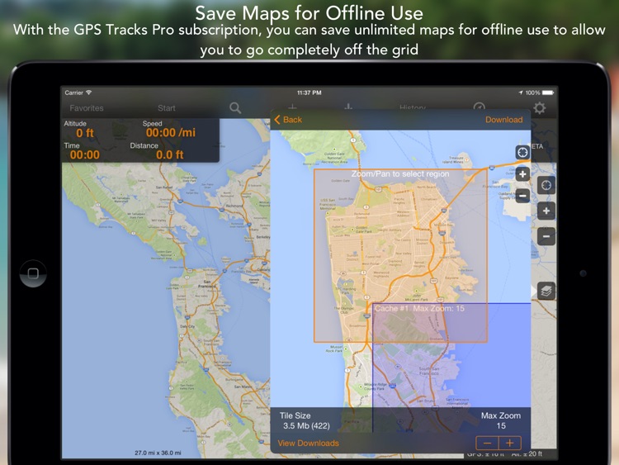Tap the battery indicator in status bar
The height and width of the screenshot is (465, 619).
click(x=548, y=93)
